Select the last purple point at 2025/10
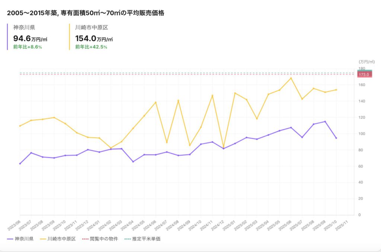This screenshot has width=381, height=252. point(336,138)
